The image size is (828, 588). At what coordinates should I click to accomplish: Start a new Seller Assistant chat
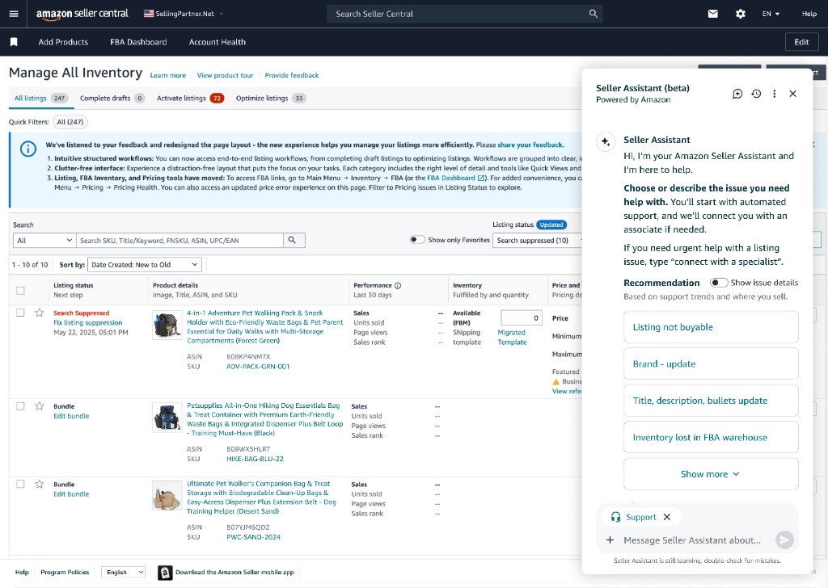point(737,94)
